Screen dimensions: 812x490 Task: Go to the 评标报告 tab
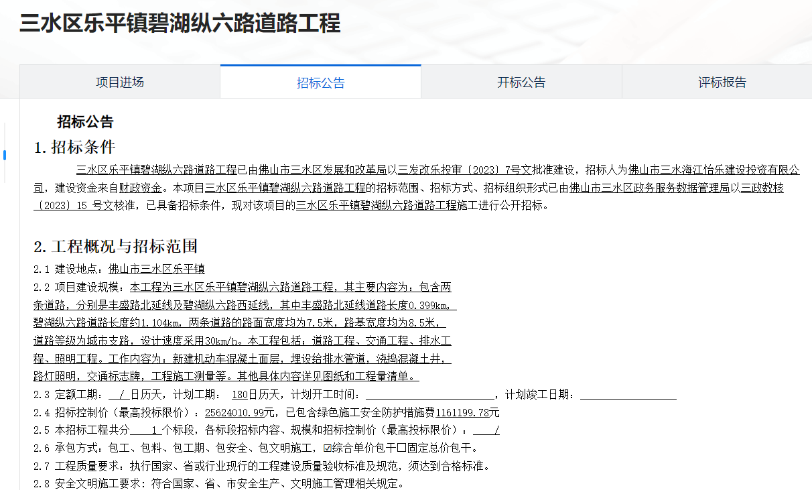click(x=722, y=82)
